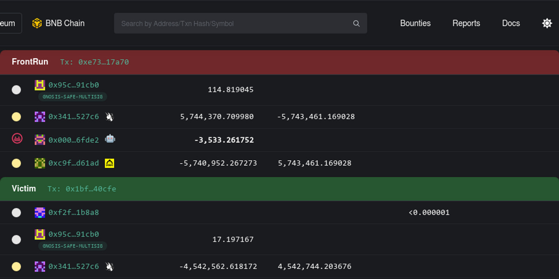The height and width of the screenshot is (279, 559).
Task: Open address 0xf2f…1b8a8
Action: coord(74,213)
